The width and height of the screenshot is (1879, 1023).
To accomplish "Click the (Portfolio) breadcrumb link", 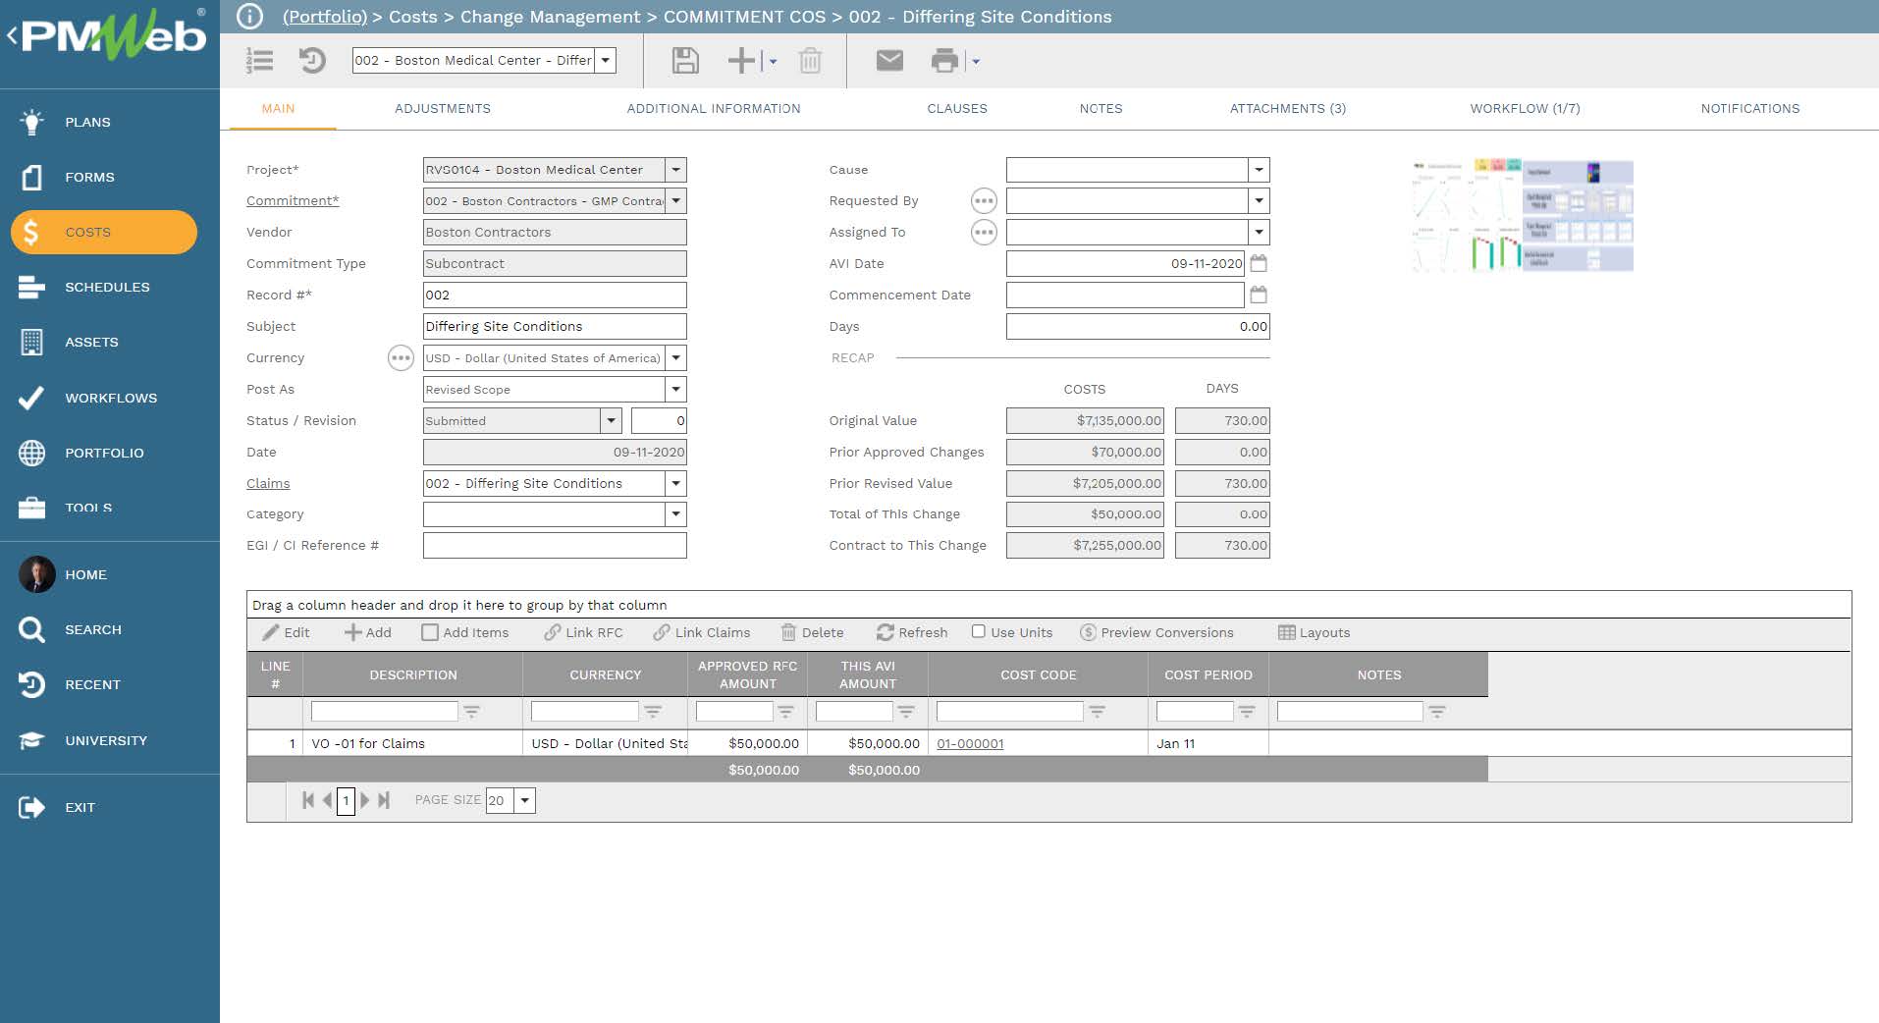I will (x=325, y=17).
